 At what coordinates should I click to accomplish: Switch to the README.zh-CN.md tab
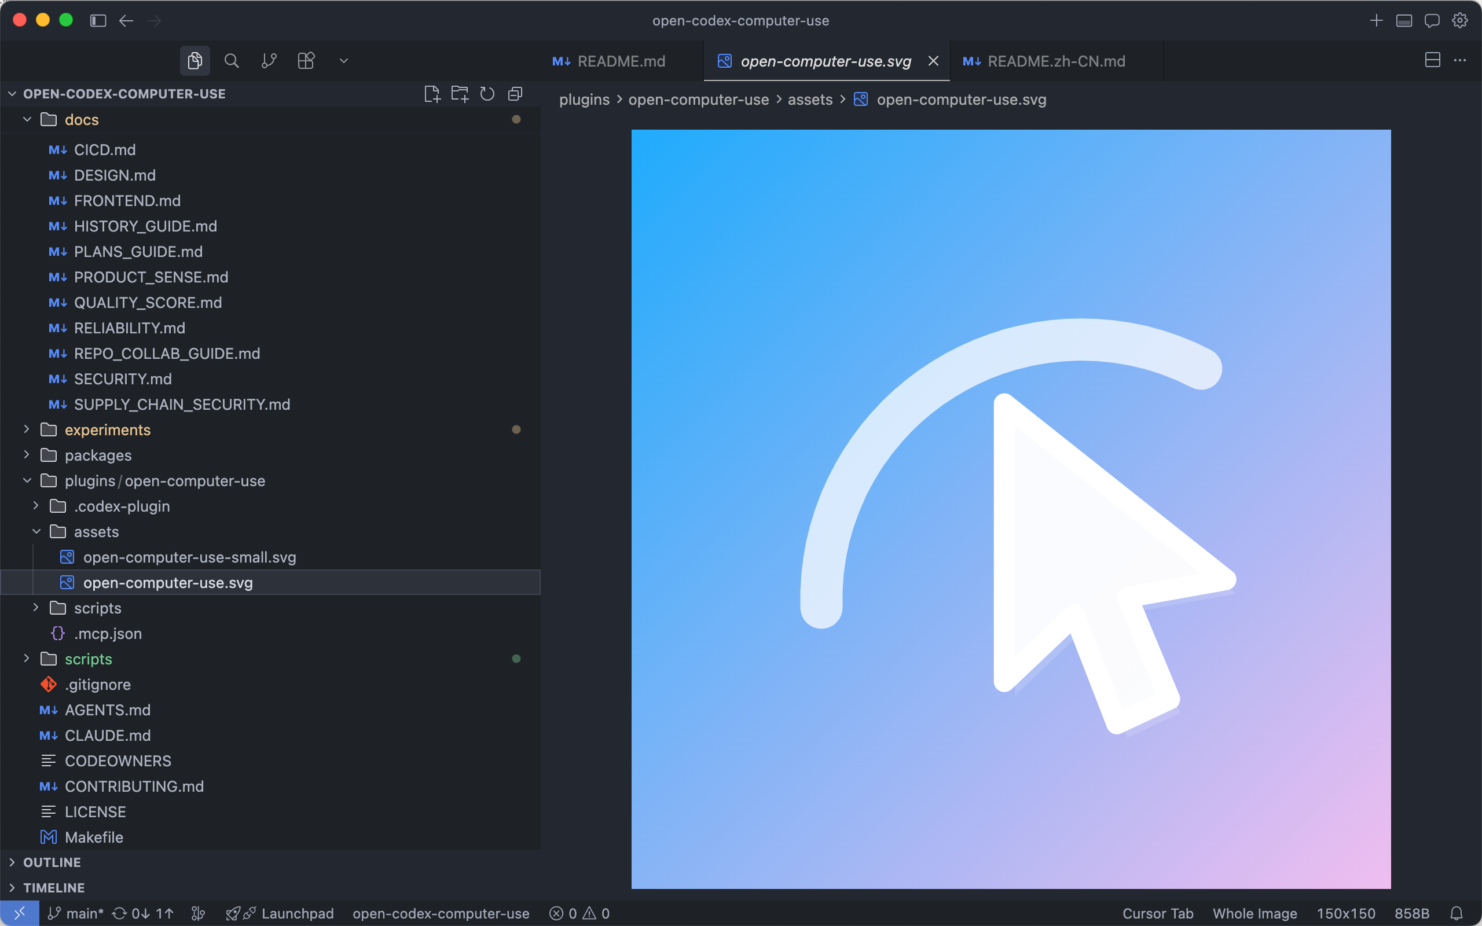[x=1056, y=61]
